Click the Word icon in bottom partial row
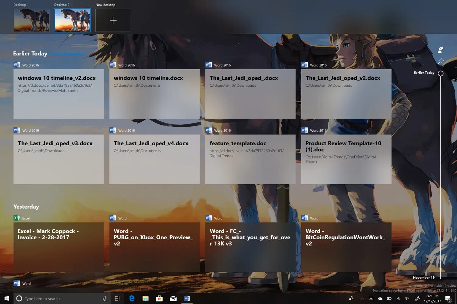 (x=17, y=283)
